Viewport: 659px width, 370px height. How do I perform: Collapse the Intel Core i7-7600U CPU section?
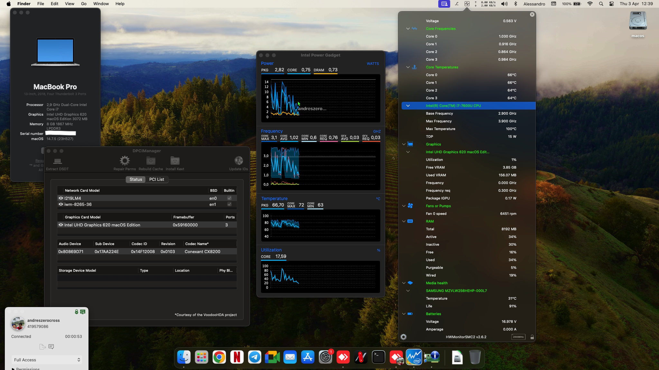(408, 106)
